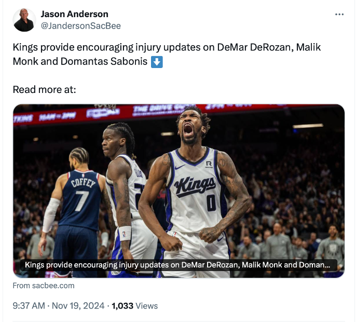The width and height of the screenshot is (356, 322).
Task: Open the three-dot more options menu
Action: pyautogui.click(x=339, y=15)
